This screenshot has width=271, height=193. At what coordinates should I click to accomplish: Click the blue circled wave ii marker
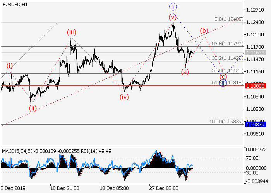(x=223, y=83)
